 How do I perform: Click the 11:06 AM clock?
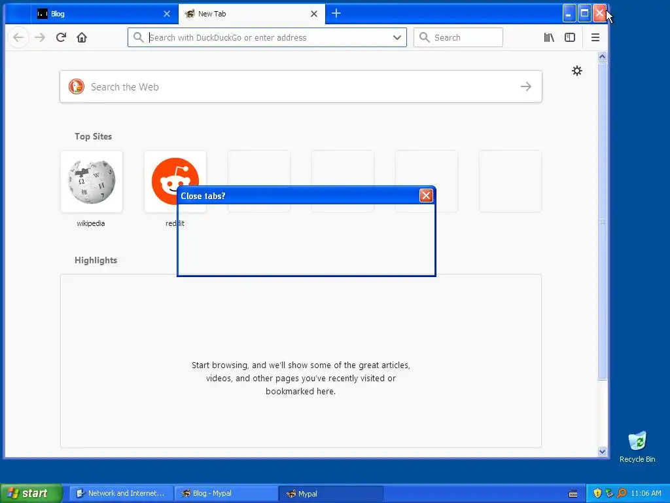(646, 493)
